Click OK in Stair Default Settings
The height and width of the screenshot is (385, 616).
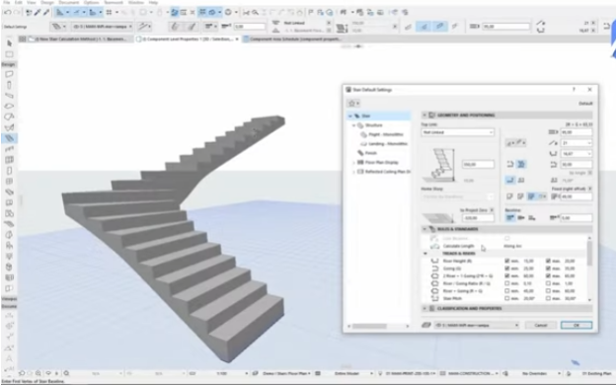click(577, 325)
